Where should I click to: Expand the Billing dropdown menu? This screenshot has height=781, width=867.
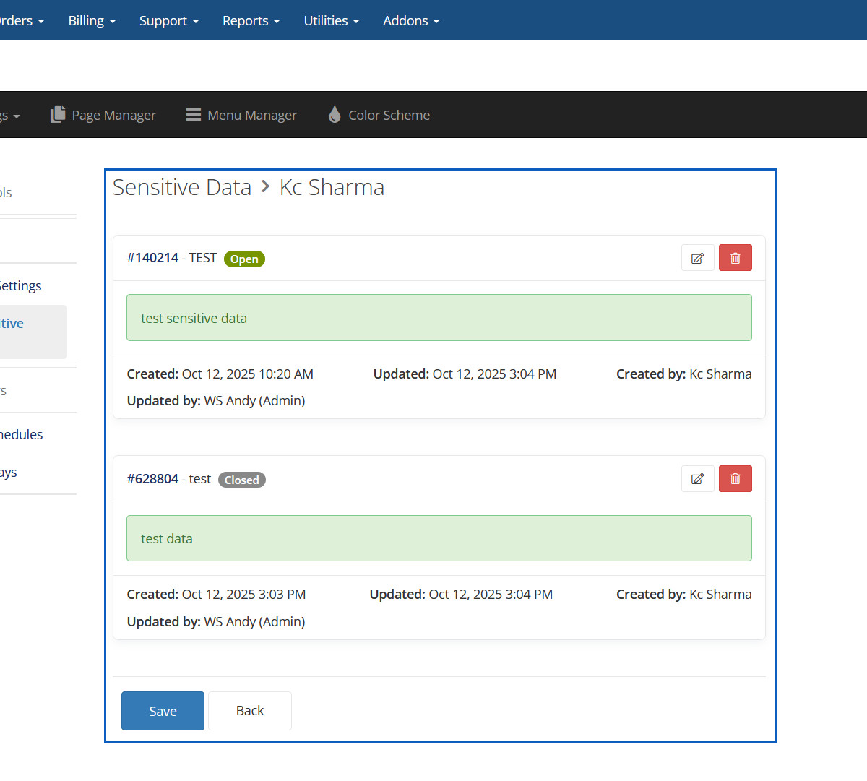[92, 21]
